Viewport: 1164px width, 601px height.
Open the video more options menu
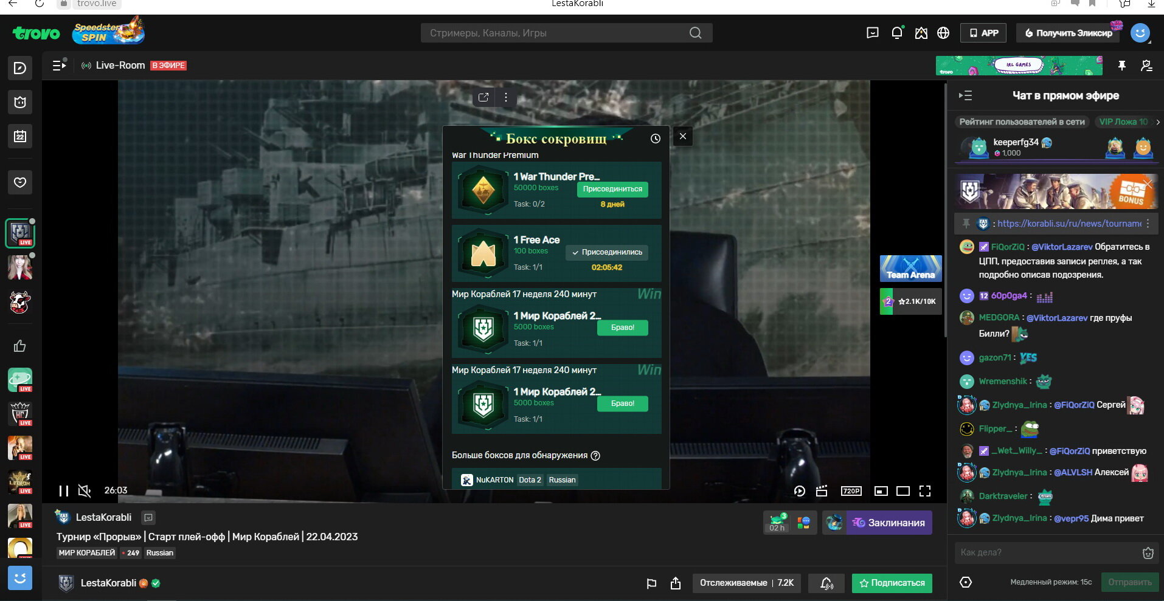point(506,97)
